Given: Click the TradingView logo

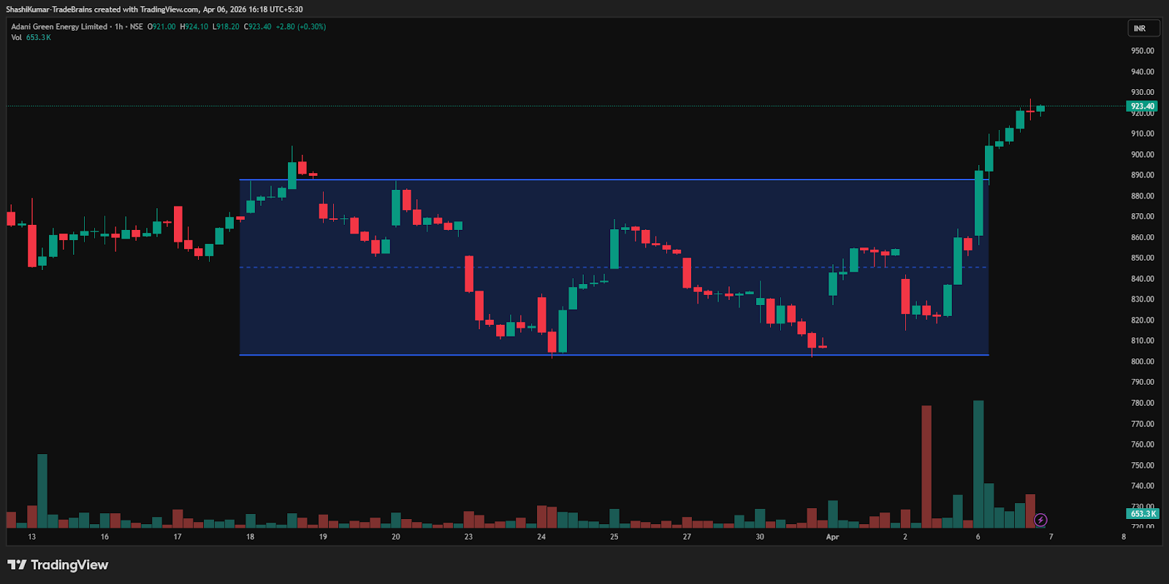Looking at the screenshot, I should point(58,565).
